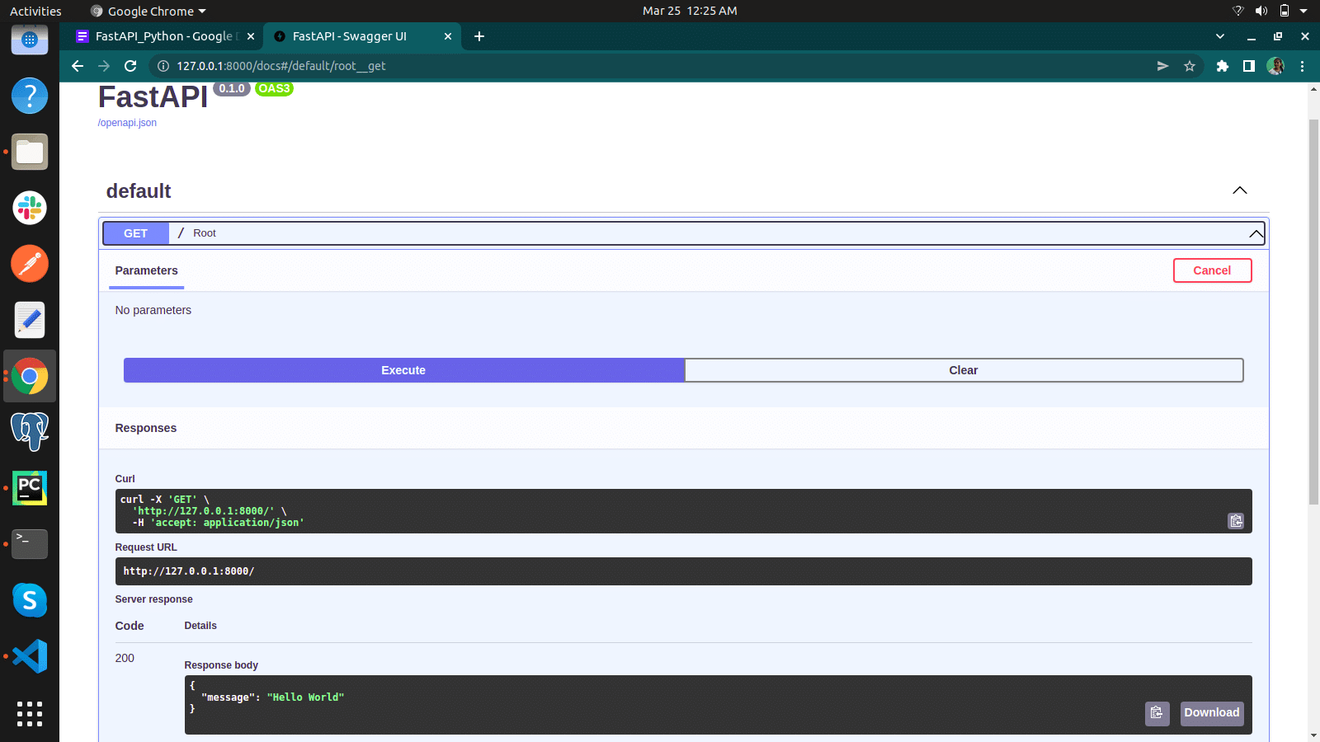
Task: Execute the GET Root request
Action: [x=403, y=370]
